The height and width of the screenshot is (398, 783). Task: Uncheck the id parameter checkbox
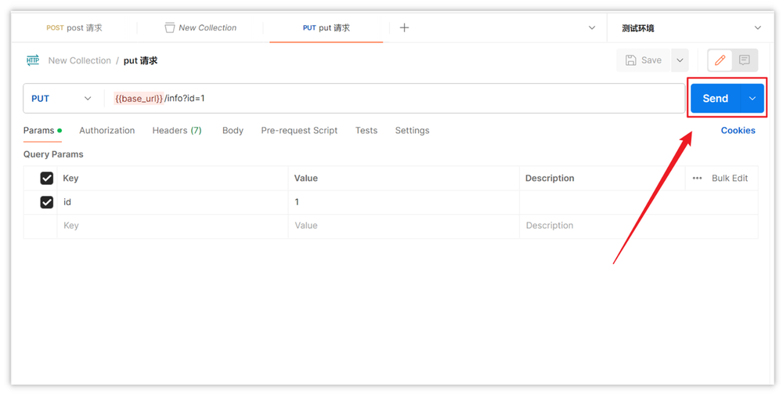point(46,202)
